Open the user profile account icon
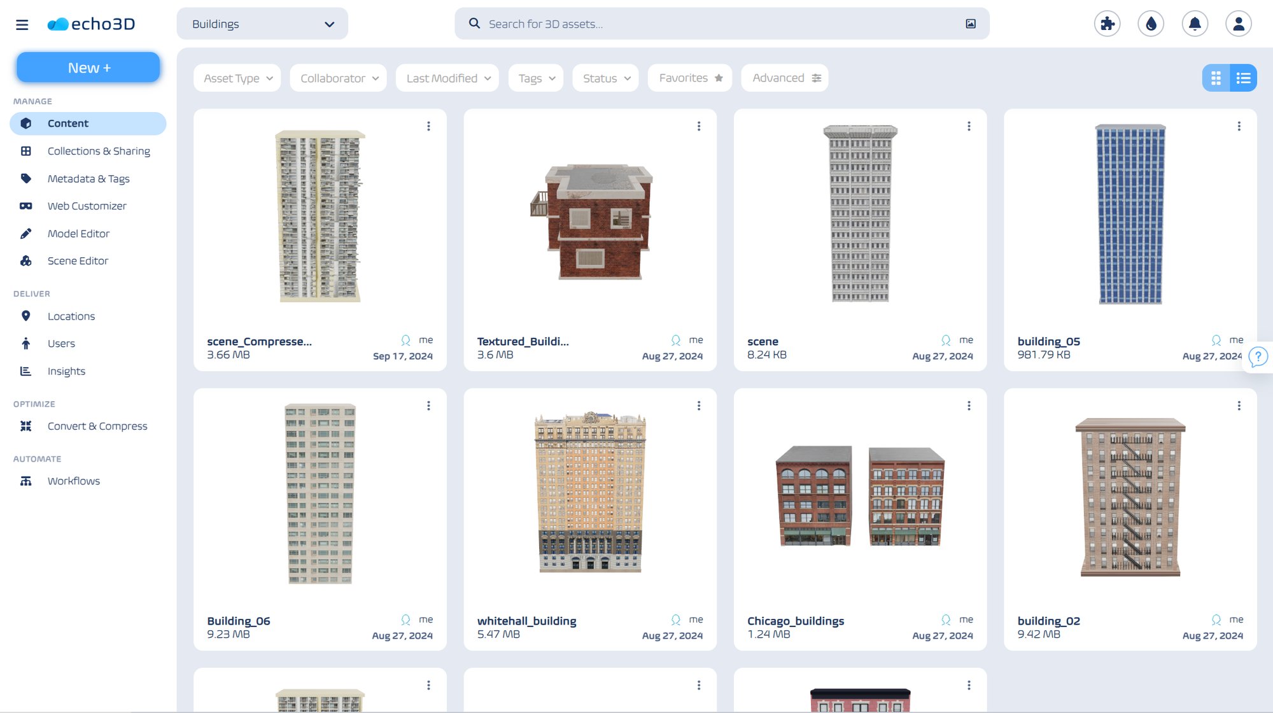 tap(1237, 23)
